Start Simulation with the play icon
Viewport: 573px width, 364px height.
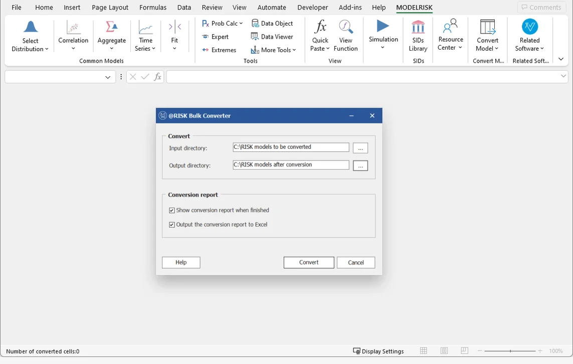pos(383,26)
